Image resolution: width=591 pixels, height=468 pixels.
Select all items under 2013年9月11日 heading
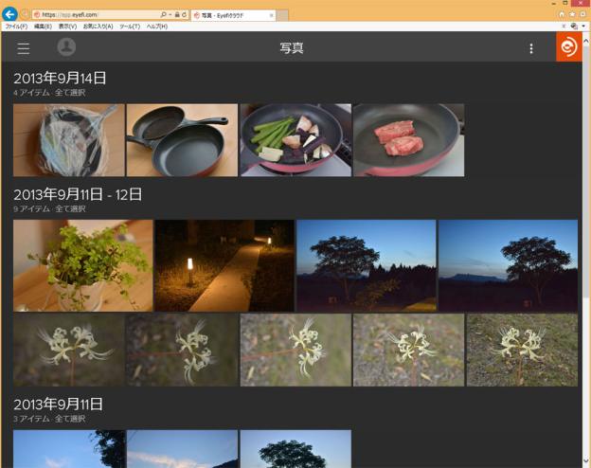[x=70, y=419]
